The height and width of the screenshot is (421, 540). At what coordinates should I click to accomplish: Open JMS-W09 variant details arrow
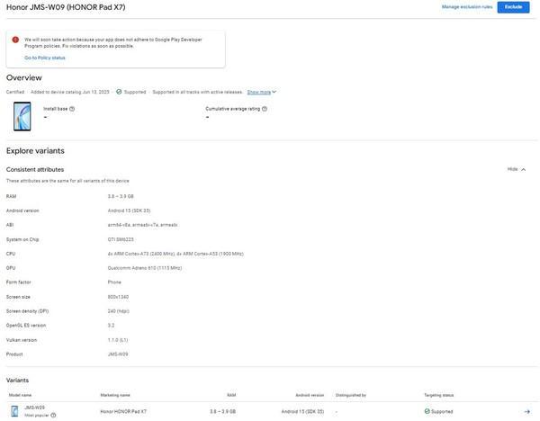coord(526,411)
